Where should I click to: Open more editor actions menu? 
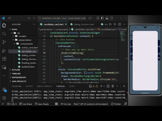click(x=124, y=24)
